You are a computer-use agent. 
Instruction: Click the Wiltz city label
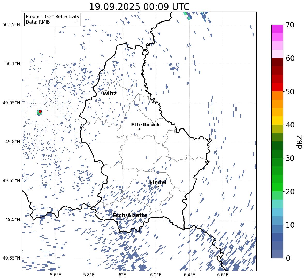pos(110,94)
